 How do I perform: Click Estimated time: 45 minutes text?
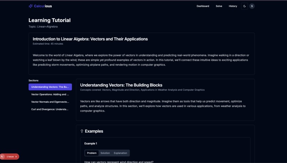tap(48, 44)
